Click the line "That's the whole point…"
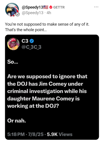Viewport: 104px width, 143px height. tap(26, 30)
